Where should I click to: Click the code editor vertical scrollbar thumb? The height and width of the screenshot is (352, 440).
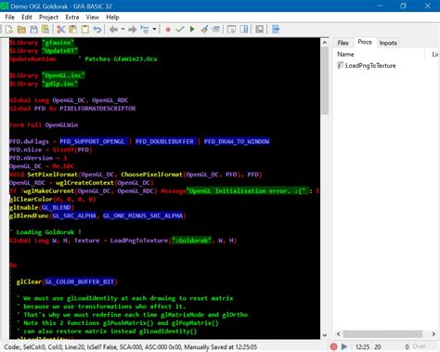click(x=325, y=81)
